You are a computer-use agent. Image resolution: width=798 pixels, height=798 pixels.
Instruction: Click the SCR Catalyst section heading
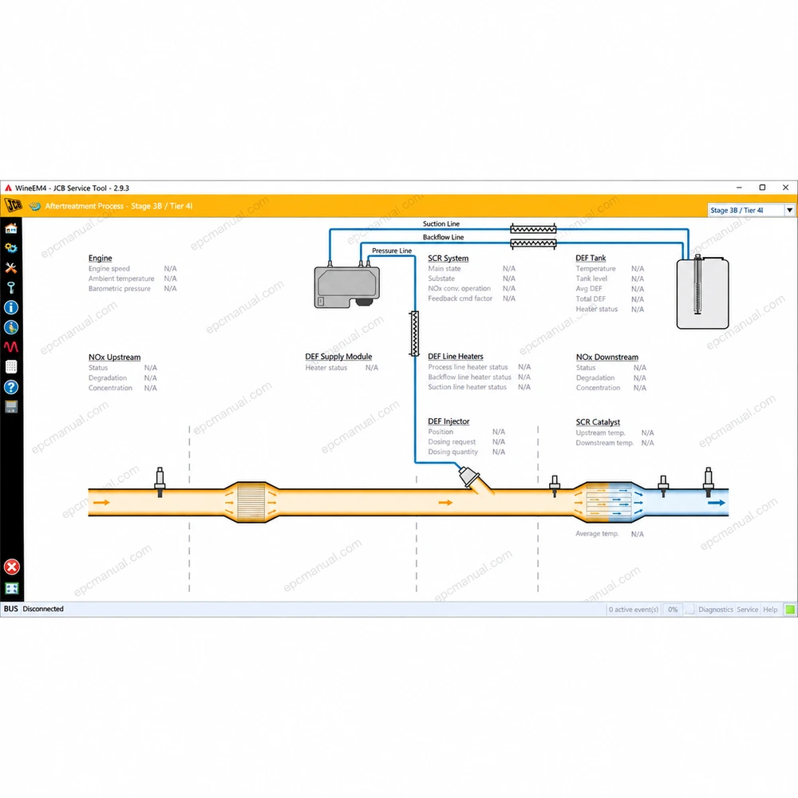598,422
